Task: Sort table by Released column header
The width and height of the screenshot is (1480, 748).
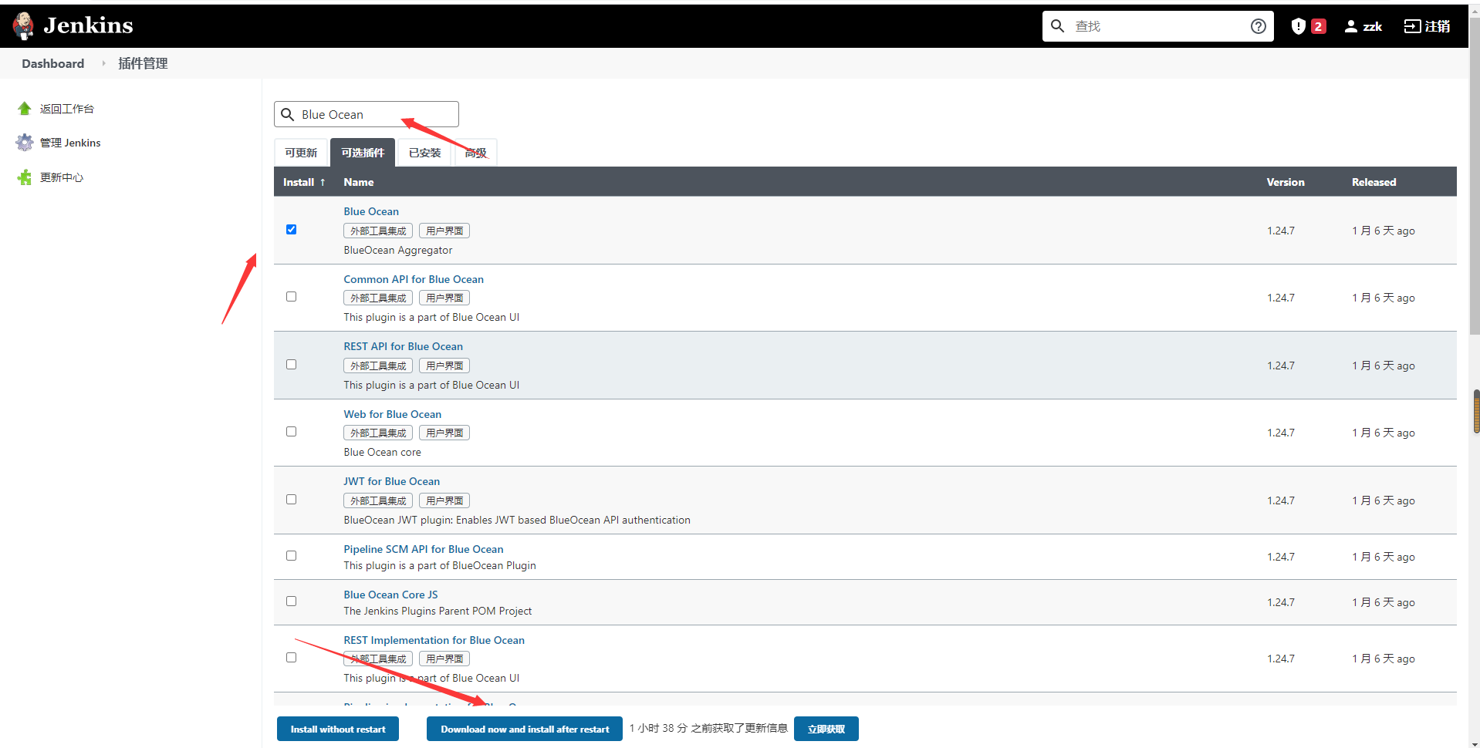Action: (x=1374, y=182)
